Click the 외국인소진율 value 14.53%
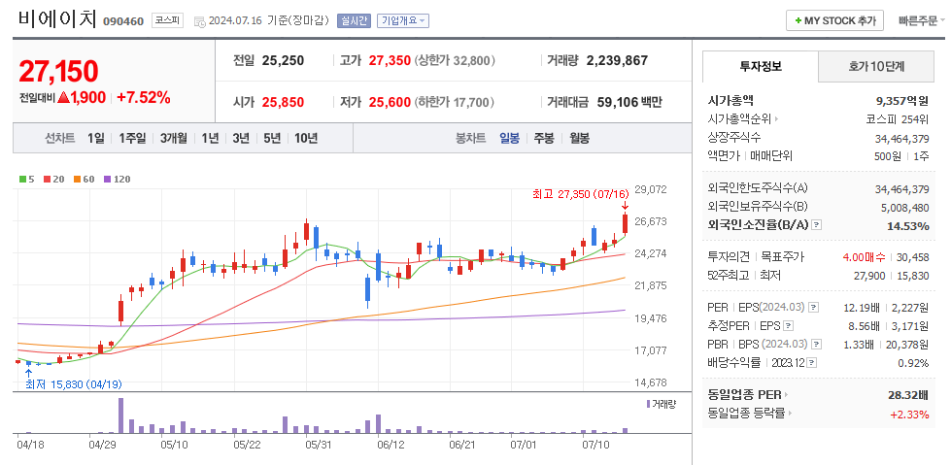 tap(908, 226)
